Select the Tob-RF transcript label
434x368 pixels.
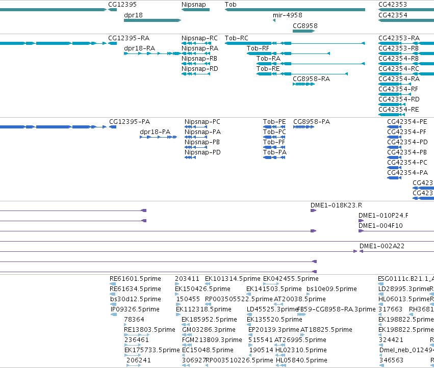258,48
